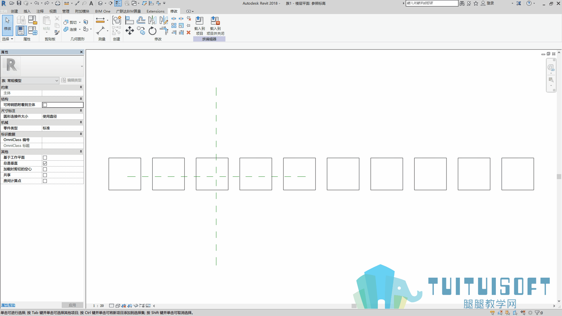
Task: Collapse the 约束 section
Action: coord(81,87)
